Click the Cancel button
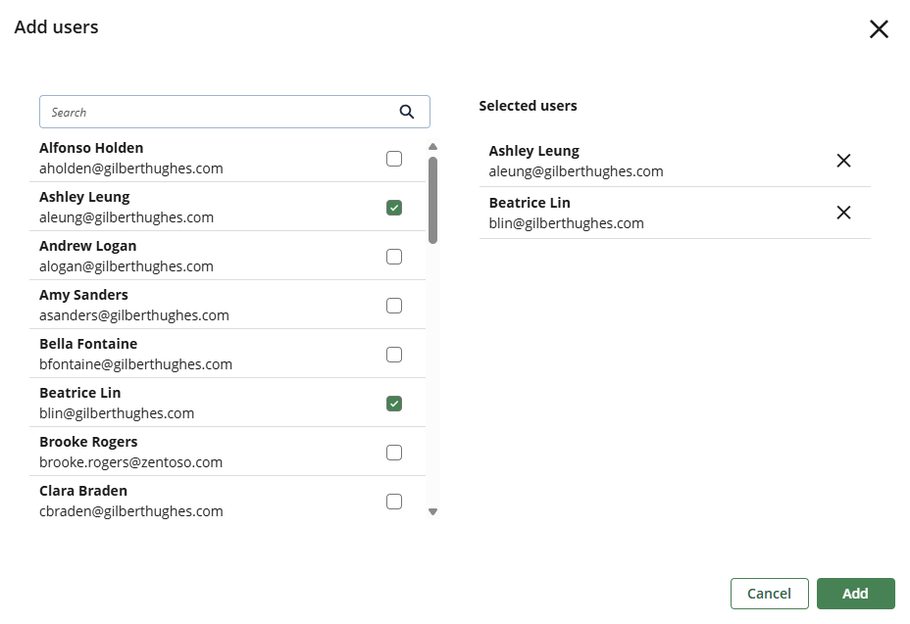This screenshot has height=624, width=910. coord(769,593)
